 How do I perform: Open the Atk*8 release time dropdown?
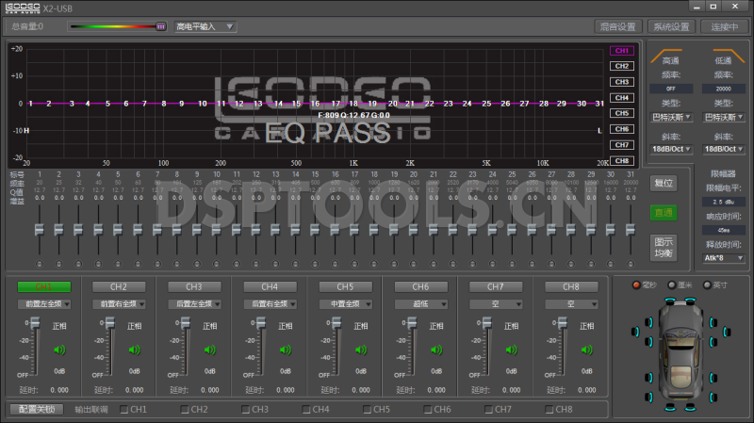[724, 258]
